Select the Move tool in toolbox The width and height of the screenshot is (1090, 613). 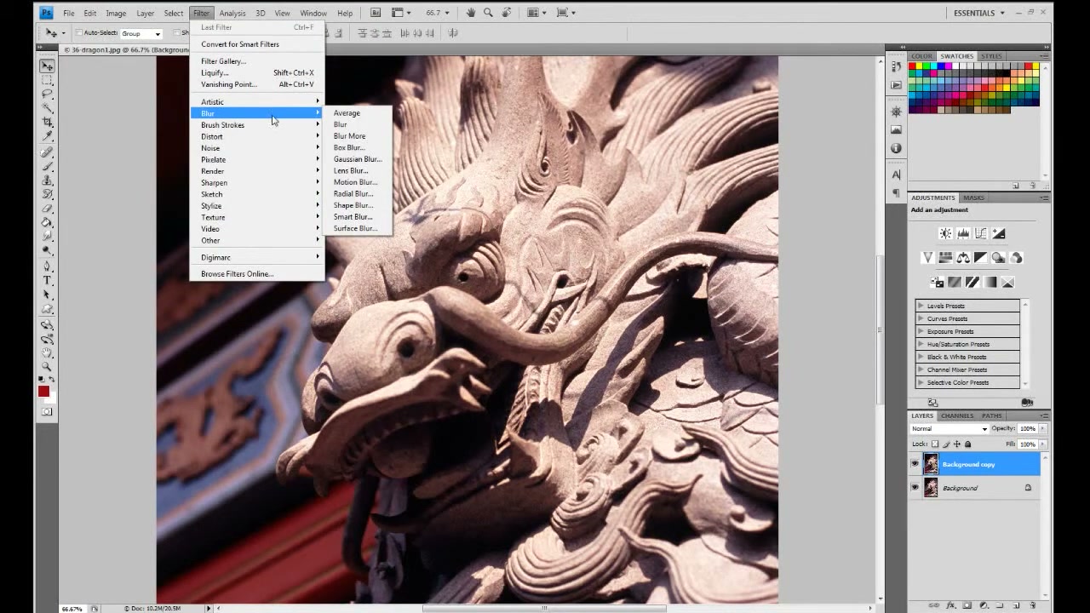[48, 66]
